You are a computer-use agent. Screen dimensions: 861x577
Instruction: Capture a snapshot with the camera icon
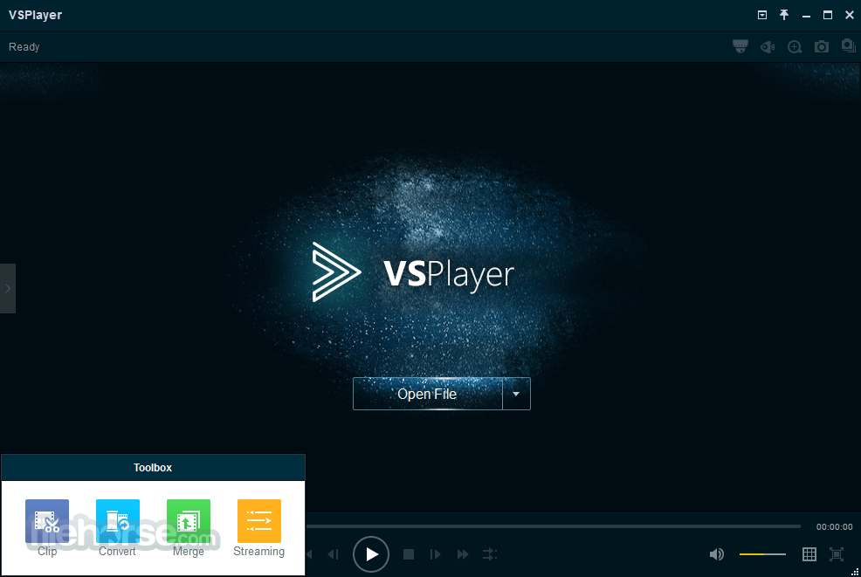(822, 46)
